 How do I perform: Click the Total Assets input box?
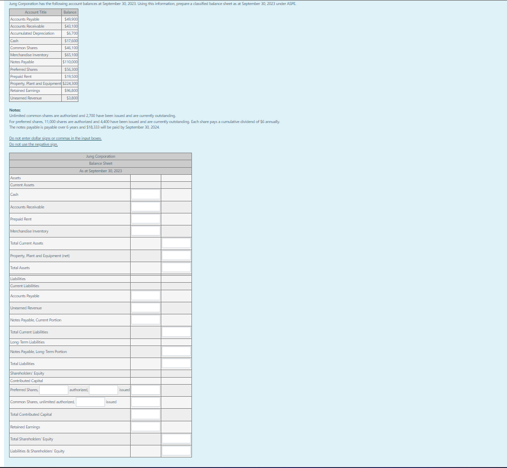[x=176, y=267]
